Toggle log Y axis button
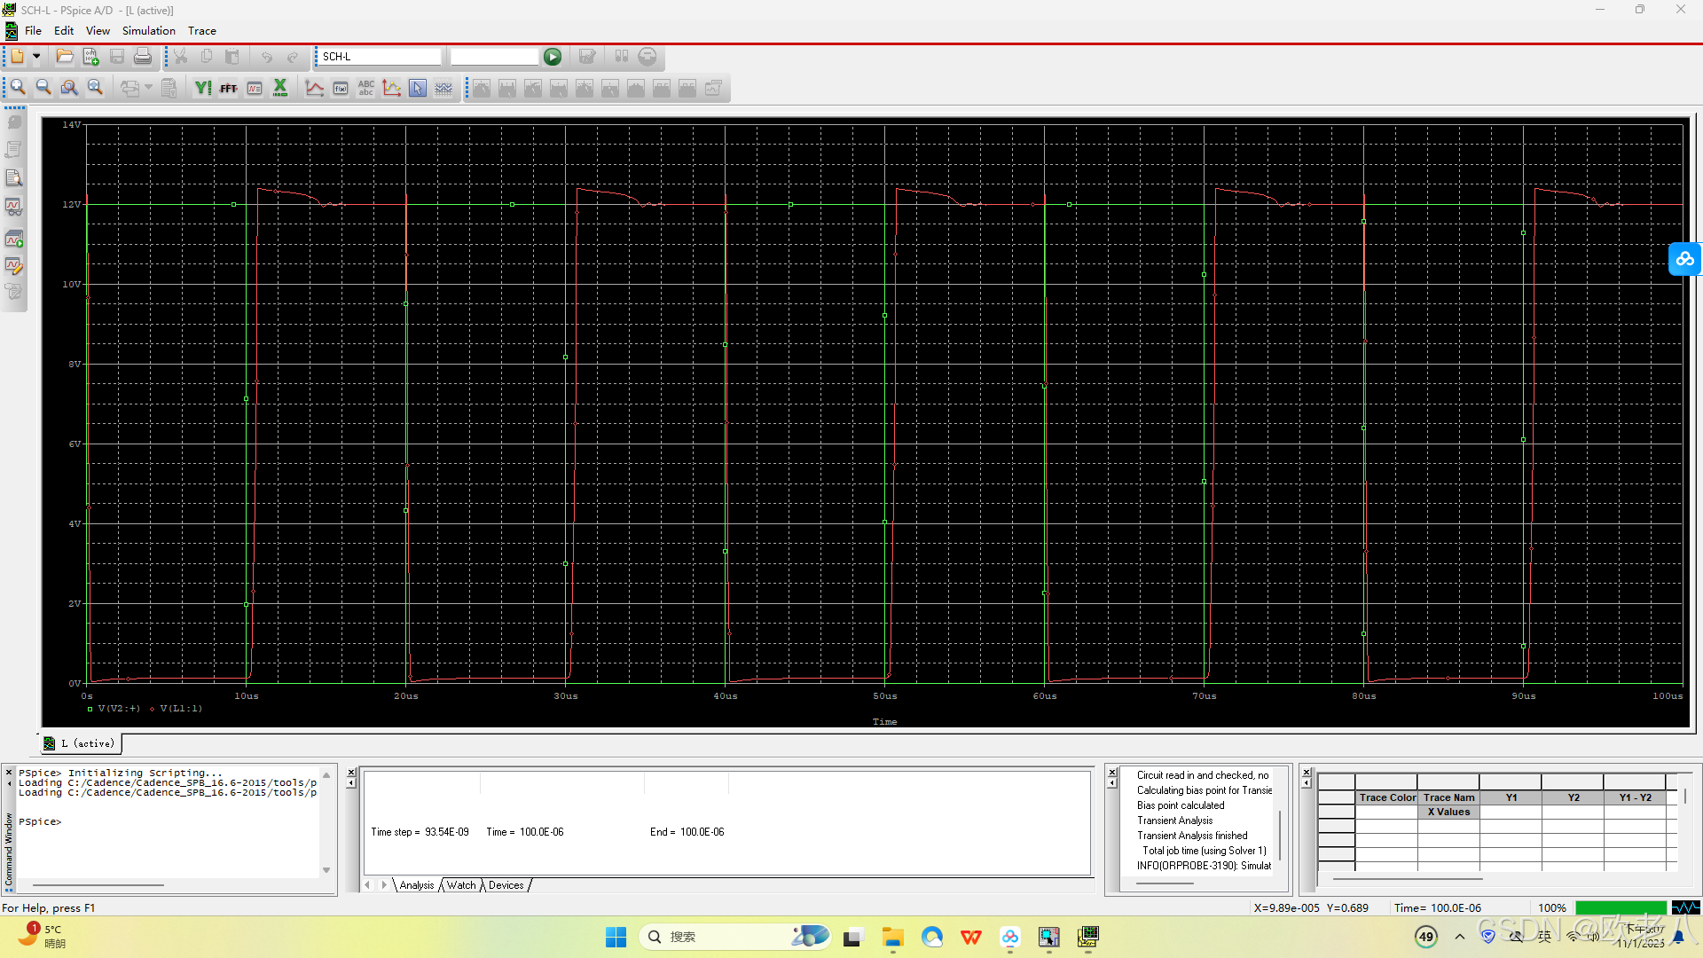 pos(203,88)
